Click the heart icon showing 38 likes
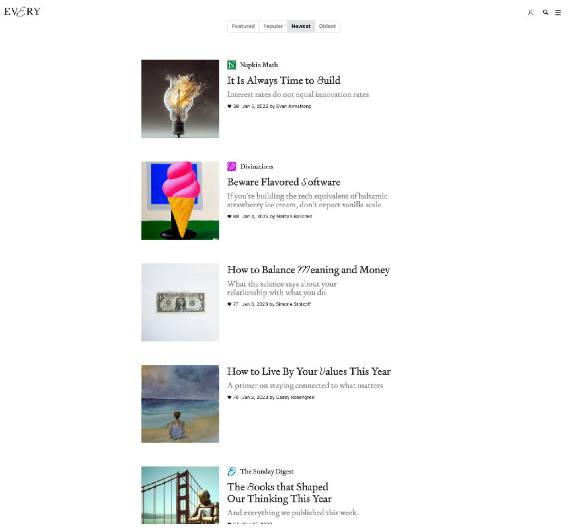The image size is (573, 529). pos(230,106)
